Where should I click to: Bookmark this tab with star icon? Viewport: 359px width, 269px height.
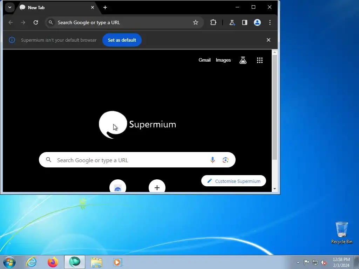[x=196, y=22]
